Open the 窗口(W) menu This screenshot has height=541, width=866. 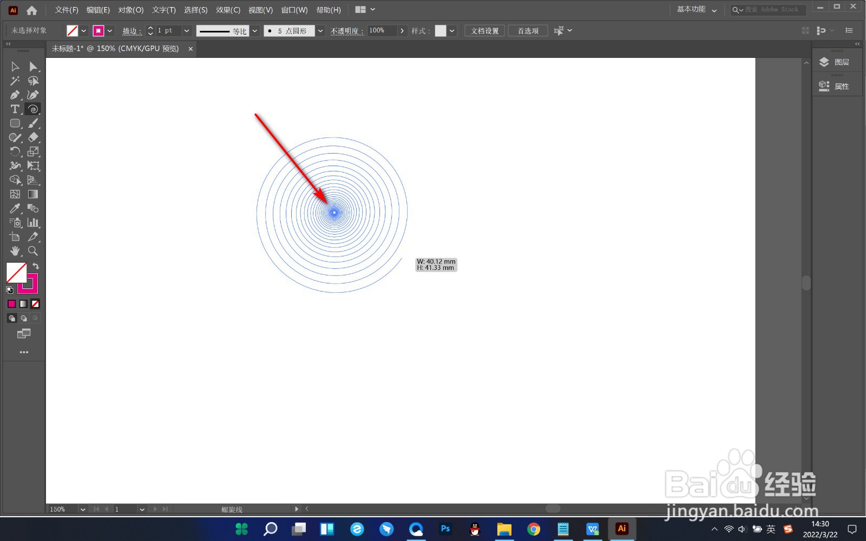pos(294,10)
